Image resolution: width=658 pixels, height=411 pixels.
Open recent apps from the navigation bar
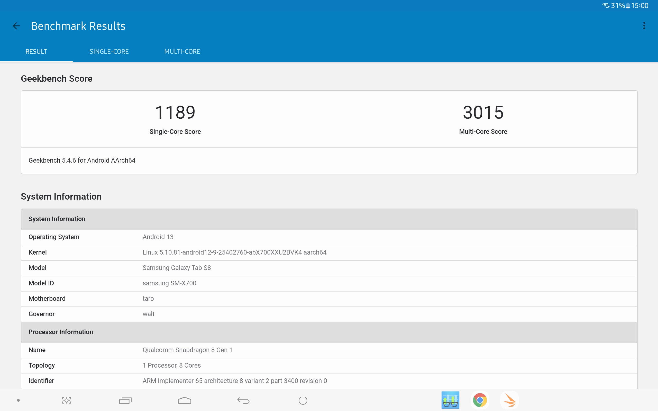(125, 400)
